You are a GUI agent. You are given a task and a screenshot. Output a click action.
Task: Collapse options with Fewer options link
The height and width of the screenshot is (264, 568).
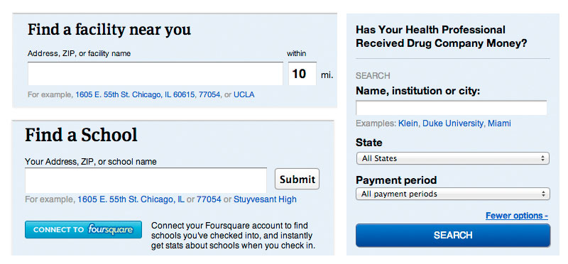517,216
